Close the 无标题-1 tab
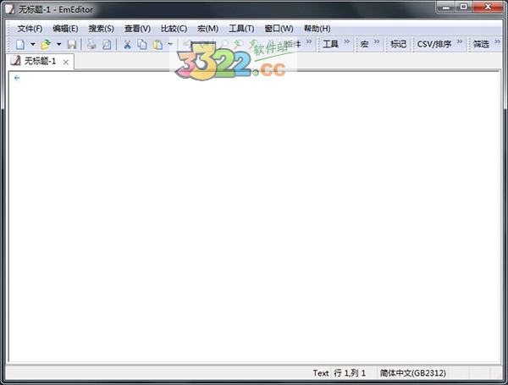The height and width of the screenshot is (385, 508). click(66, 62)
